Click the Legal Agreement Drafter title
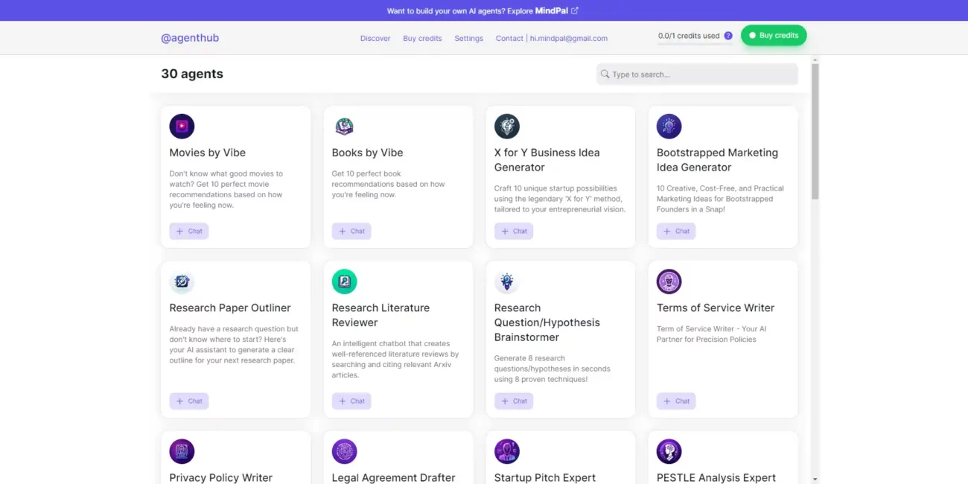 pos(393,477)
